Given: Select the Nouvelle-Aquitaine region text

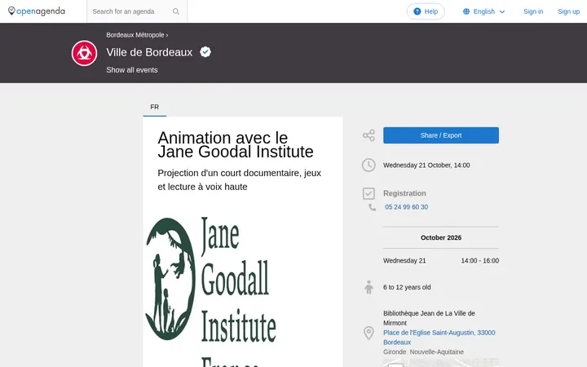Looking at the screenshot, I should [436, 352].
